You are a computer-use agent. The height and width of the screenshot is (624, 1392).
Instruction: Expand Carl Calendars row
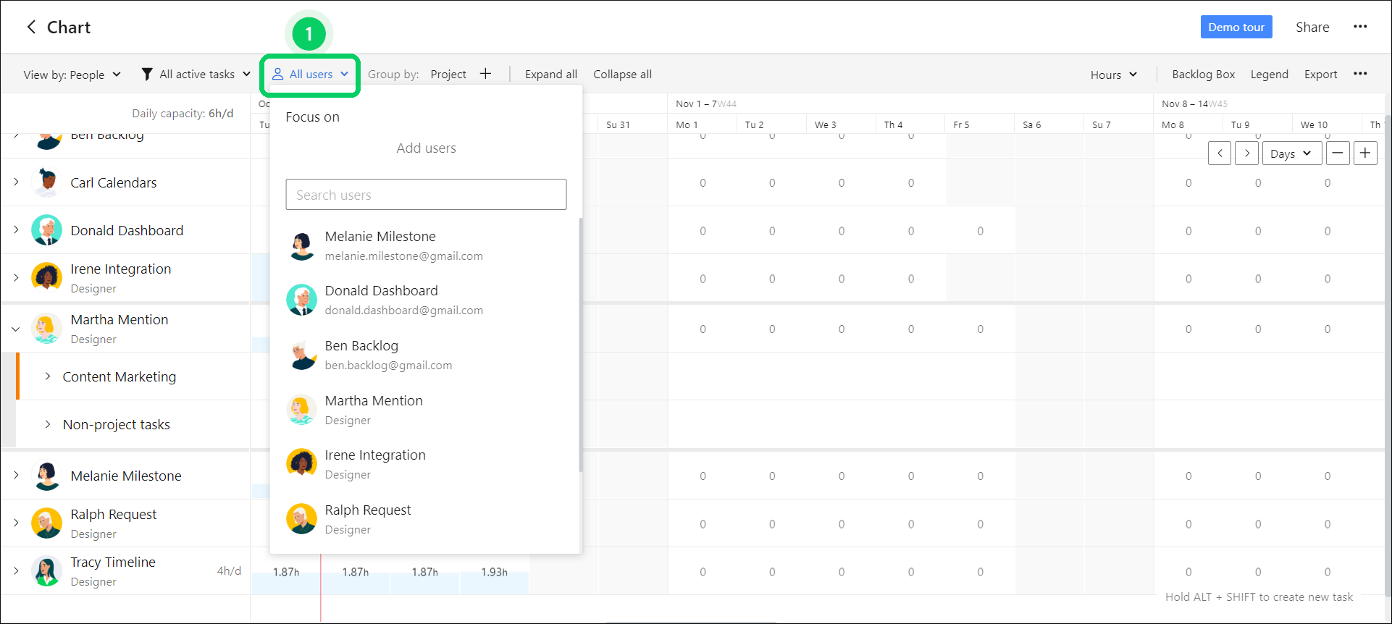tap(16, 182)
